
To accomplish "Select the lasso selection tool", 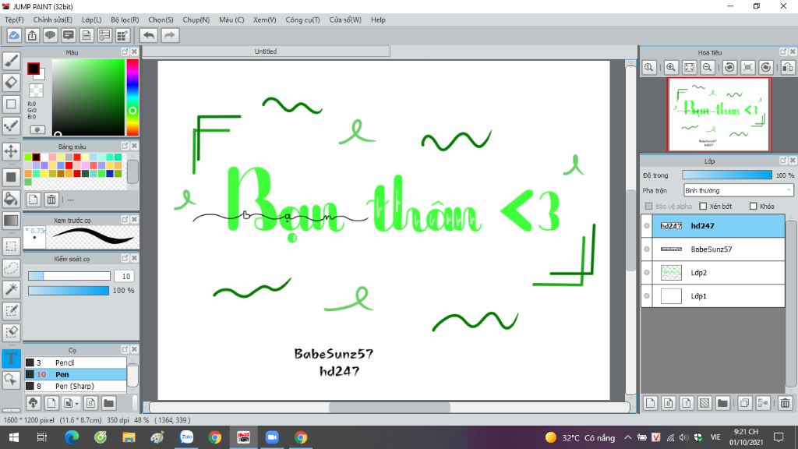I will point(11,268).
